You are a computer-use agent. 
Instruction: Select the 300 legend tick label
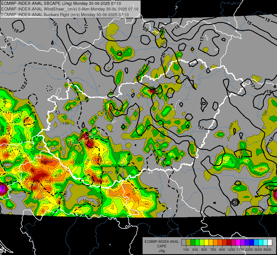[x=195, y=250]
